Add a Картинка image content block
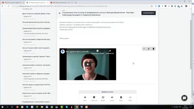 pyautogui.click(x=94, y=99)
